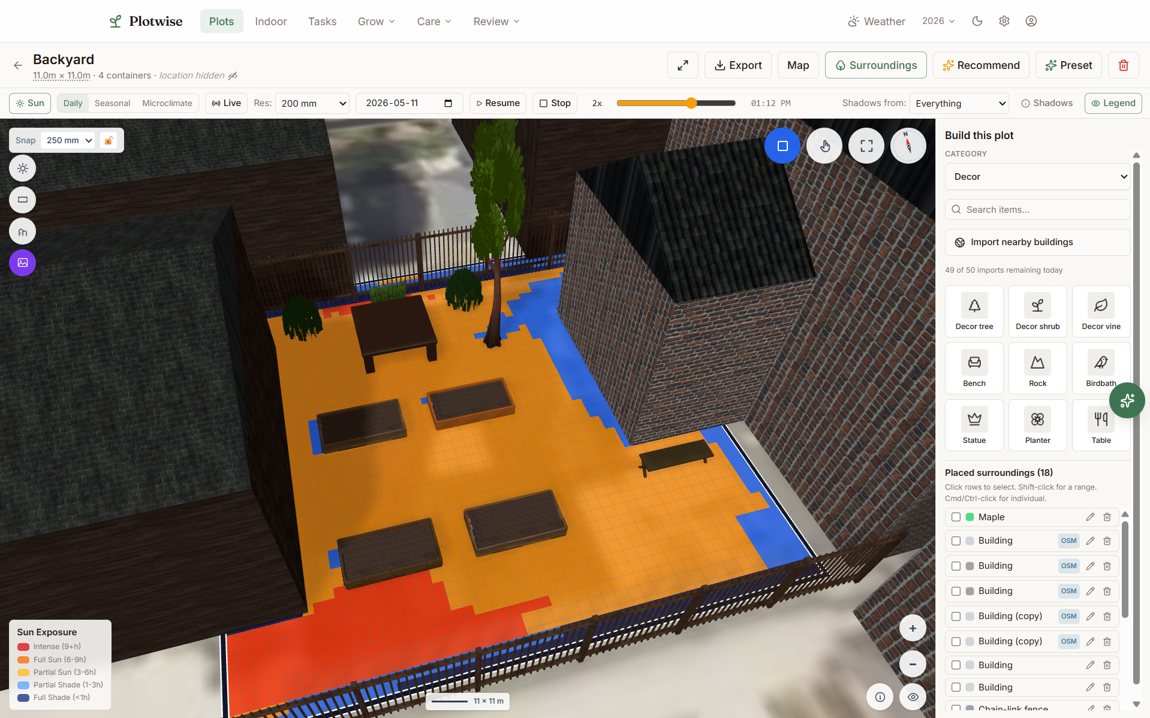Add a Planter item

coord(1038,425)
